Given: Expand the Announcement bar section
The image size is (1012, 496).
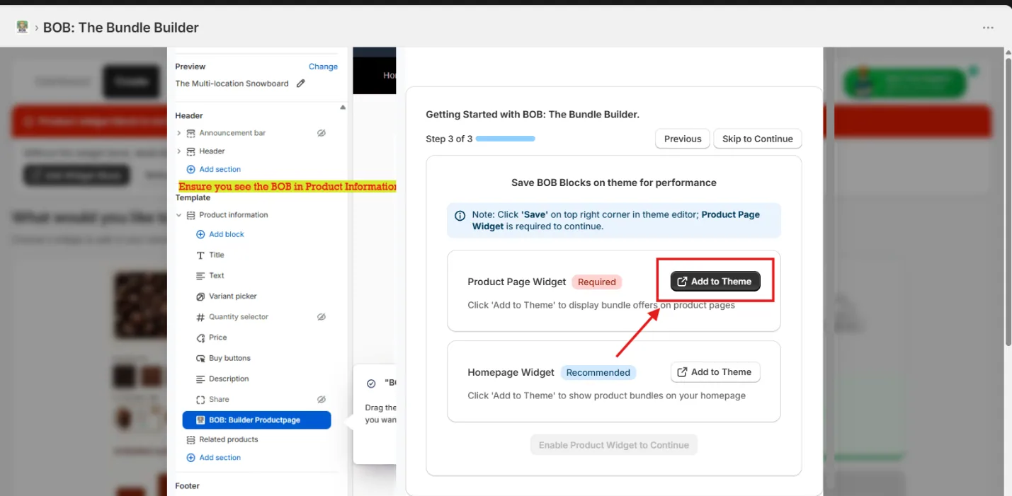Looking at the screenshot, I should (179, 133).
